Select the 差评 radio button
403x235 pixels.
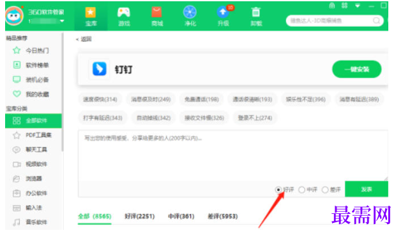[x=325, y=190]
